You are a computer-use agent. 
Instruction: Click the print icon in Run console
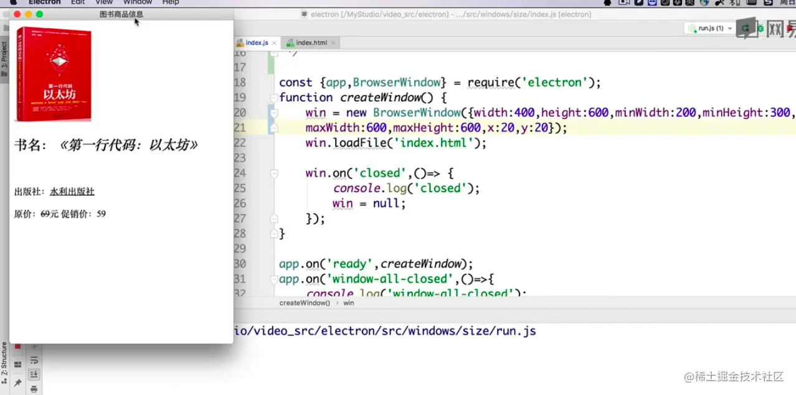(34, 389)
